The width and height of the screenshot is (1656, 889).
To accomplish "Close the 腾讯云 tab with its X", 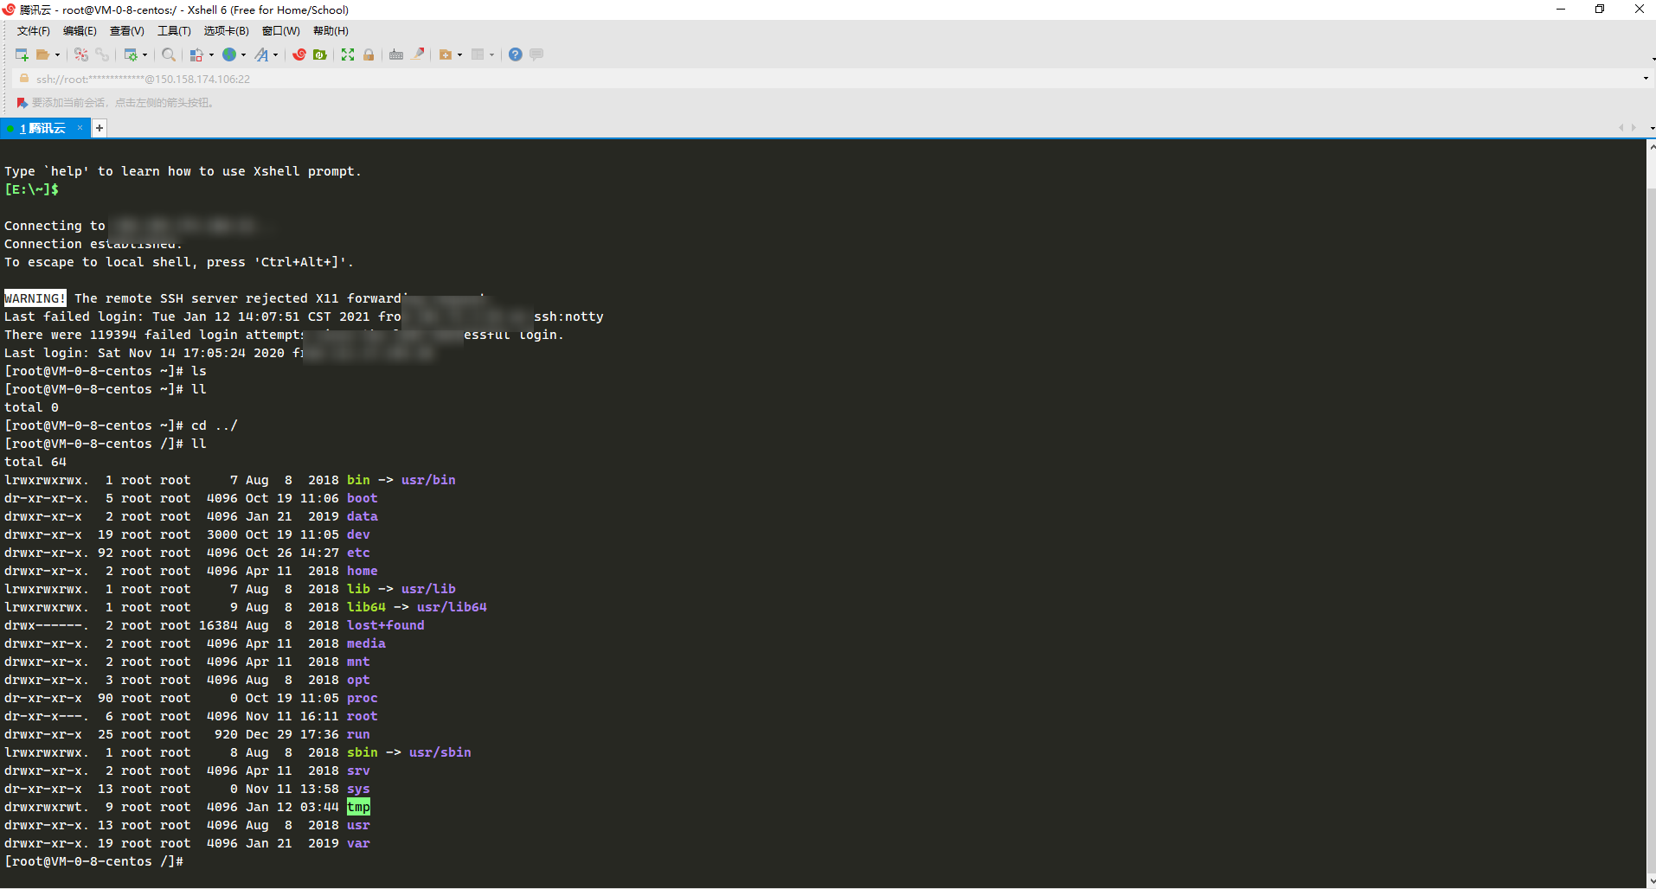I will click(80, 128).
